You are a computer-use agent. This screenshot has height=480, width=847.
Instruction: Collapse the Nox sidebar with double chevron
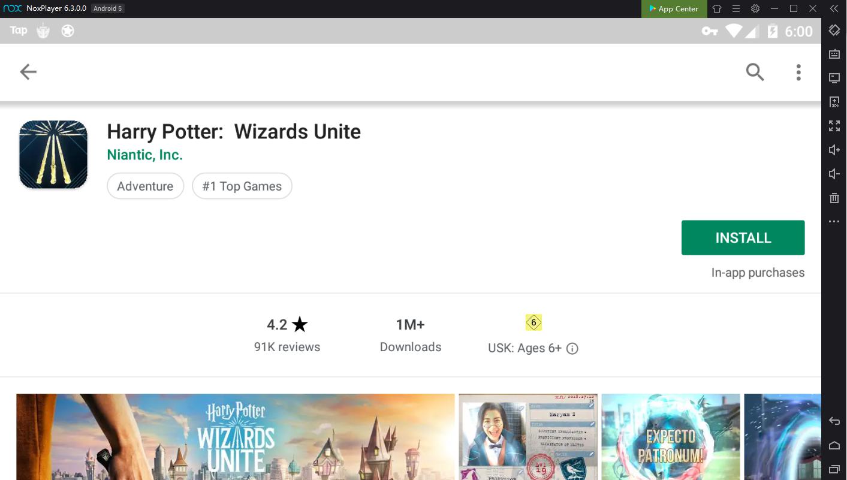tap(834, 9)
